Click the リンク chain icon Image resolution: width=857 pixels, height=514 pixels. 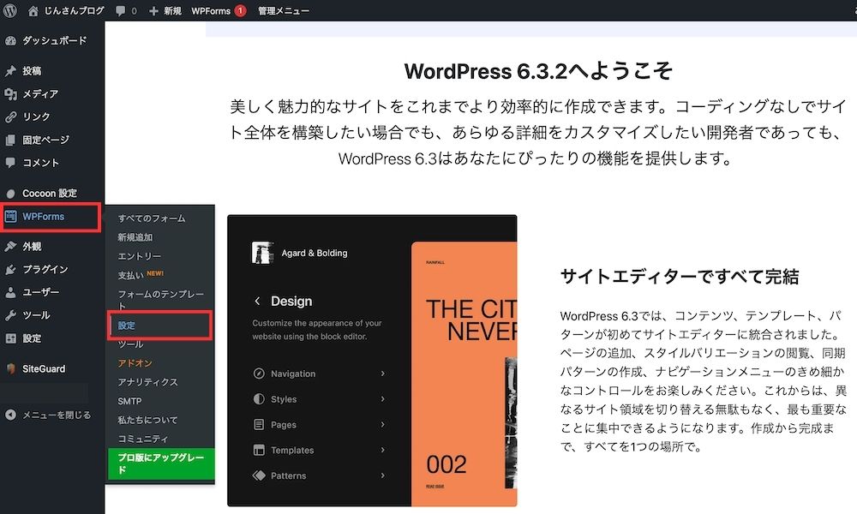tap(10, 117)
